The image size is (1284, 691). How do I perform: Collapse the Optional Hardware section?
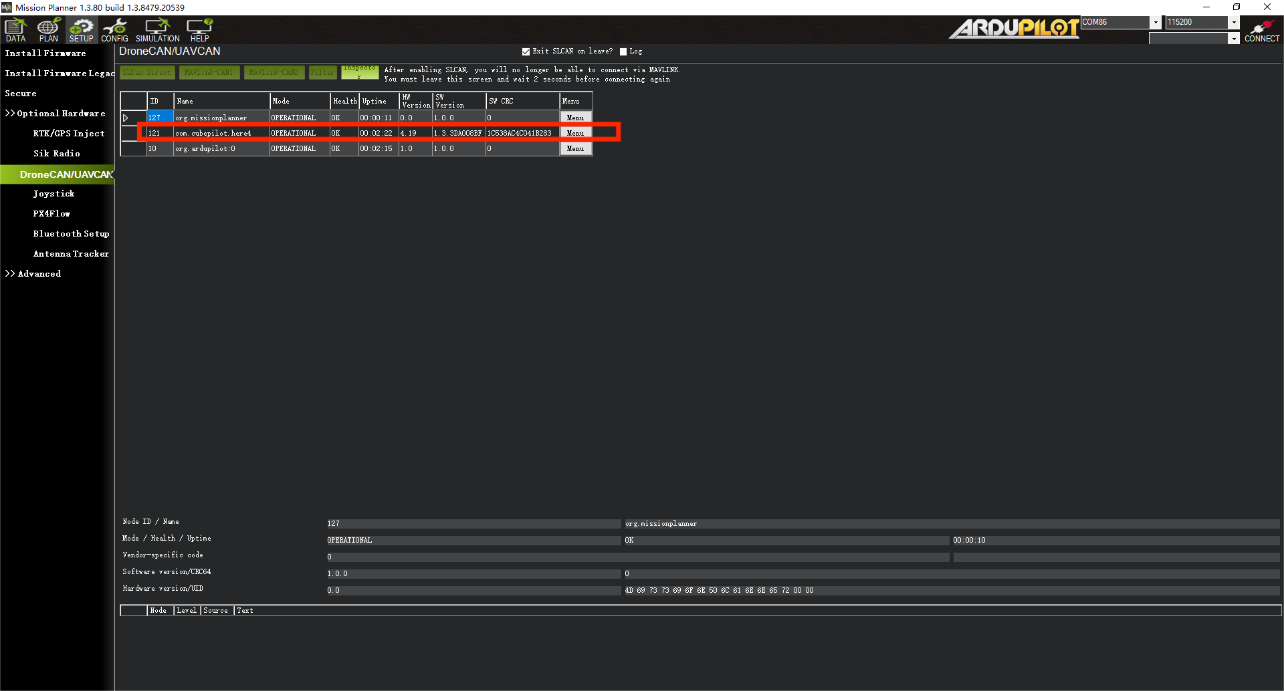pos(55,114)
